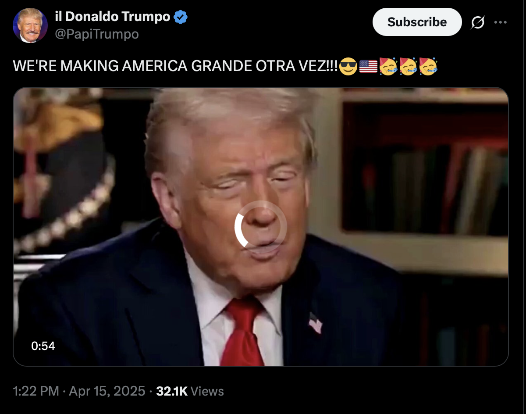Click the first party face emoji
526x414 pixels.
pos(388,66)
